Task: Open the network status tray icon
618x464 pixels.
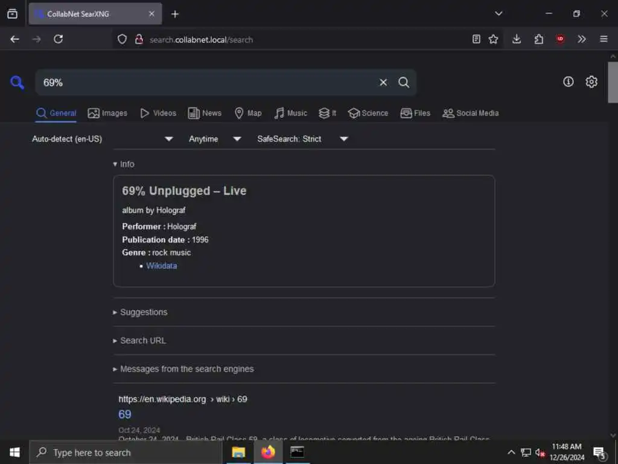Action: [x=526, y=453]
